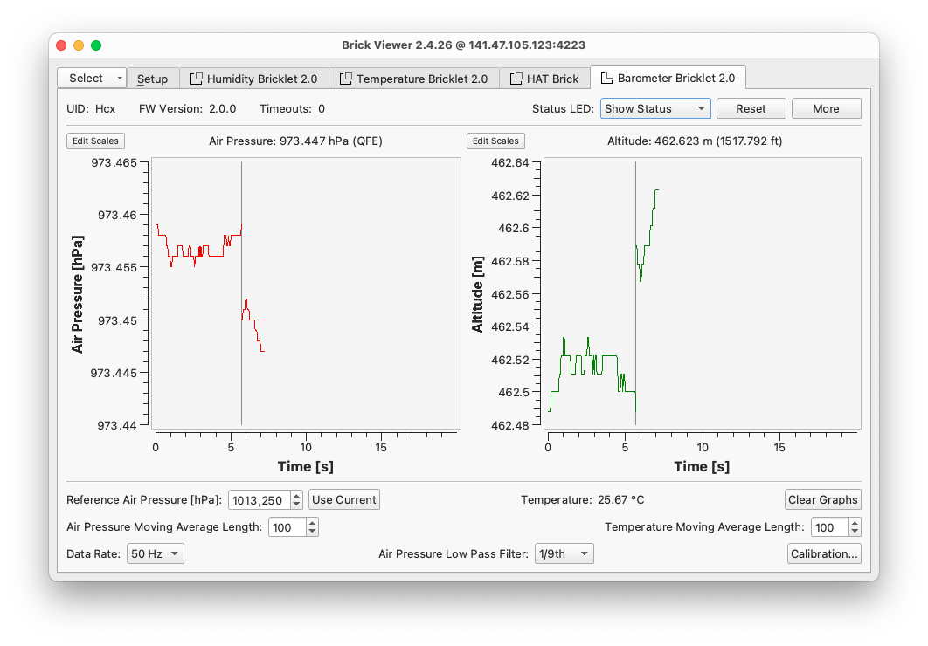
Task: Click Edit Scales for Air Pressure graph
Action: pyautogui.click(x=96, y=141)
